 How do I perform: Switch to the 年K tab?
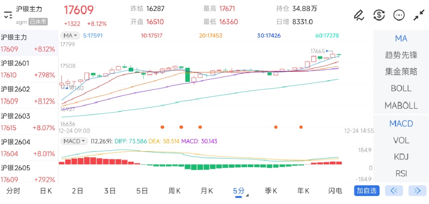point(303,191)
